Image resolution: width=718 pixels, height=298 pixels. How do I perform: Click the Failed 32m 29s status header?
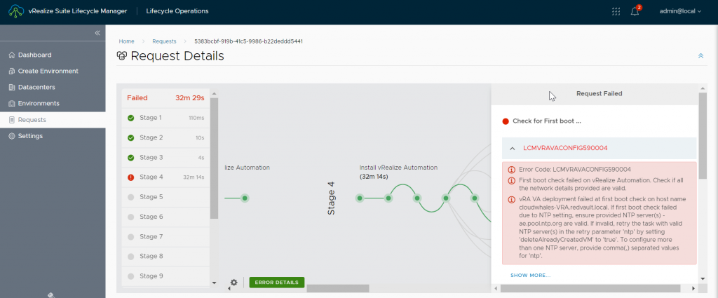[x=165, y=98]
